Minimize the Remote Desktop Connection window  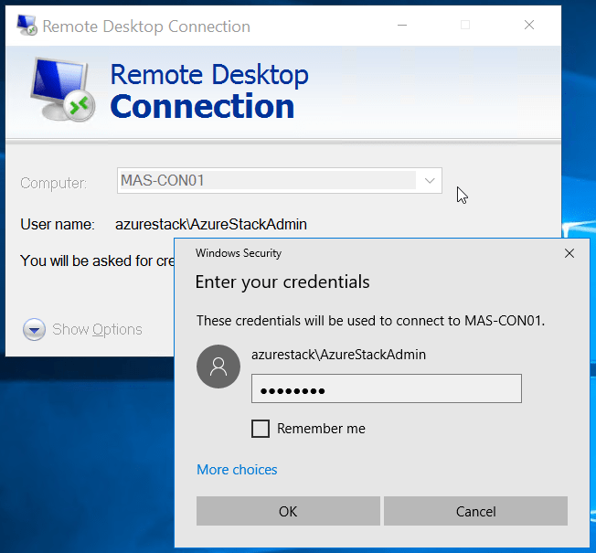tap(402, 26)
